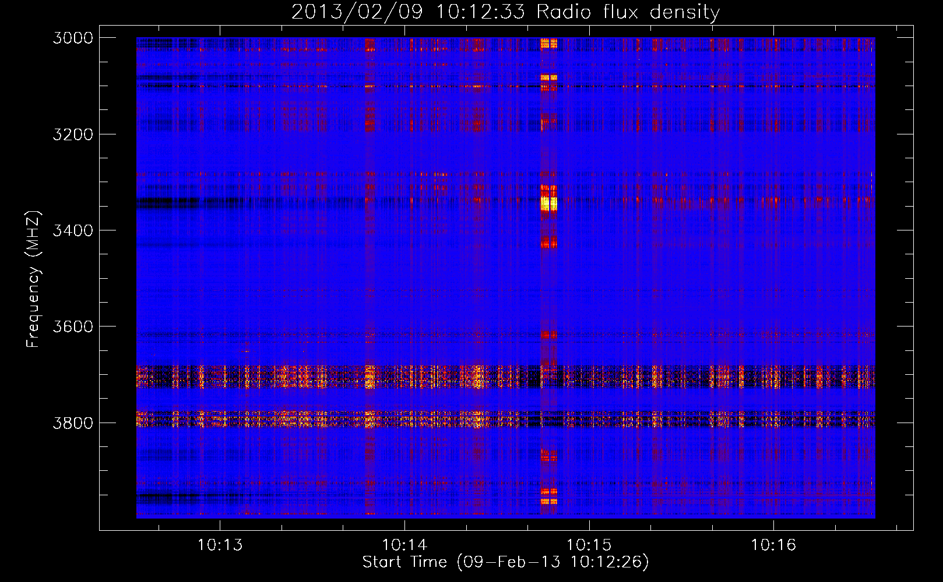
Task: Click the 3800 frequency tick label
Action: pyautogui.click(x=73, y=423)
